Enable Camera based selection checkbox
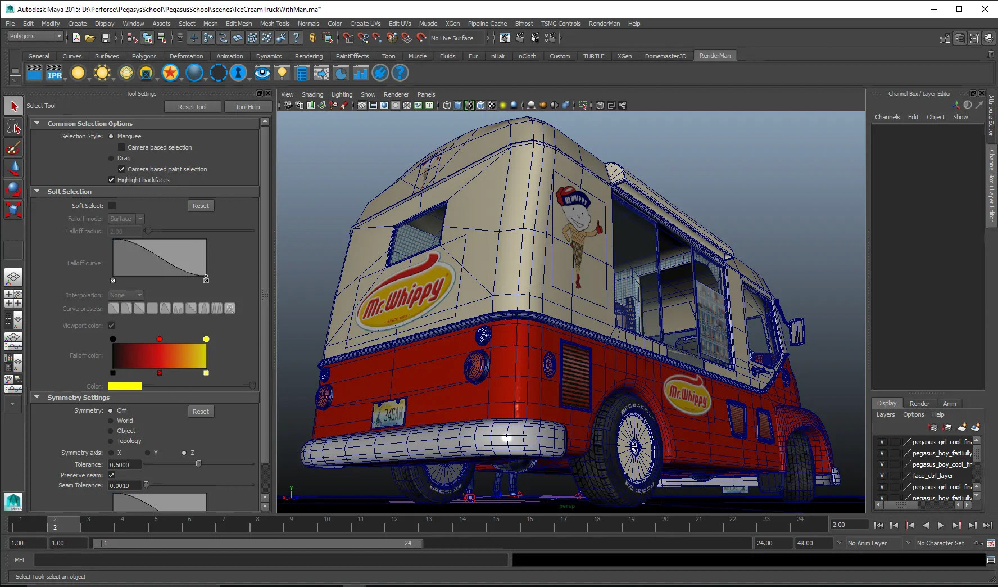The height and width of the screenshot is (587, 998). tap(121, 147)
